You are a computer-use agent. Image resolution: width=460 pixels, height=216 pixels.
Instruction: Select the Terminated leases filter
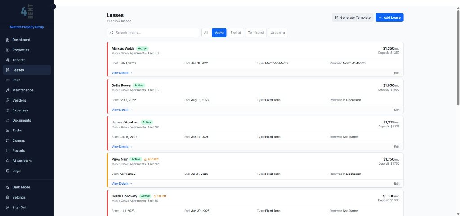[256, 32]
